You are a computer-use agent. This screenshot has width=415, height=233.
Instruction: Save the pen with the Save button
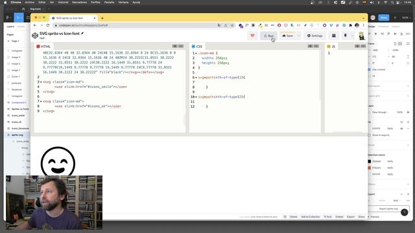[x=288, y=36]
